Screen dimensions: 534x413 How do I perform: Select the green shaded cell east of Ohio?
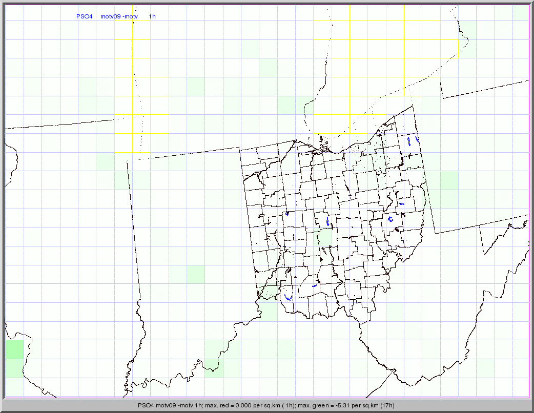[x=449, y=180]
